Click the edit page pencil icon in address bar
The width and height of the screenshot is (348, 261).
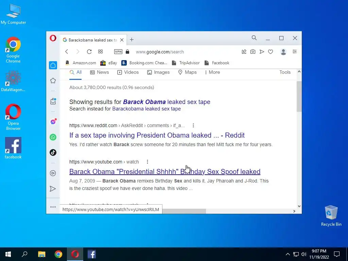[x=244, y=52]
